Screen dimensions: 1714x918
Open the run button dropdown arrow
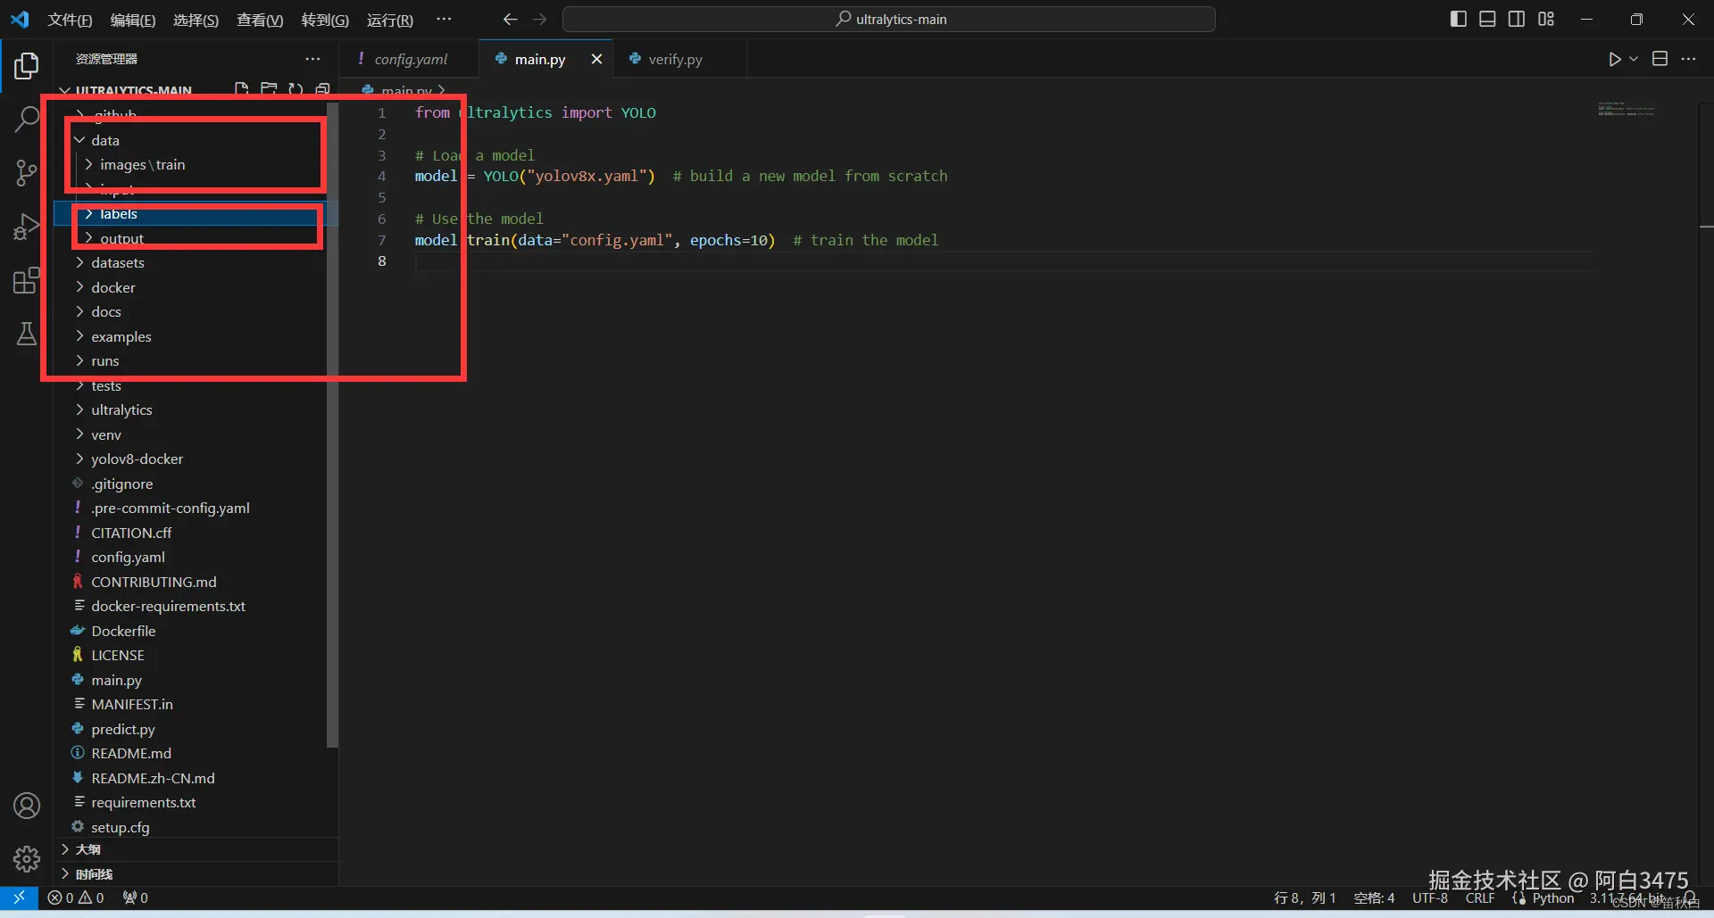click(1634, 59)
